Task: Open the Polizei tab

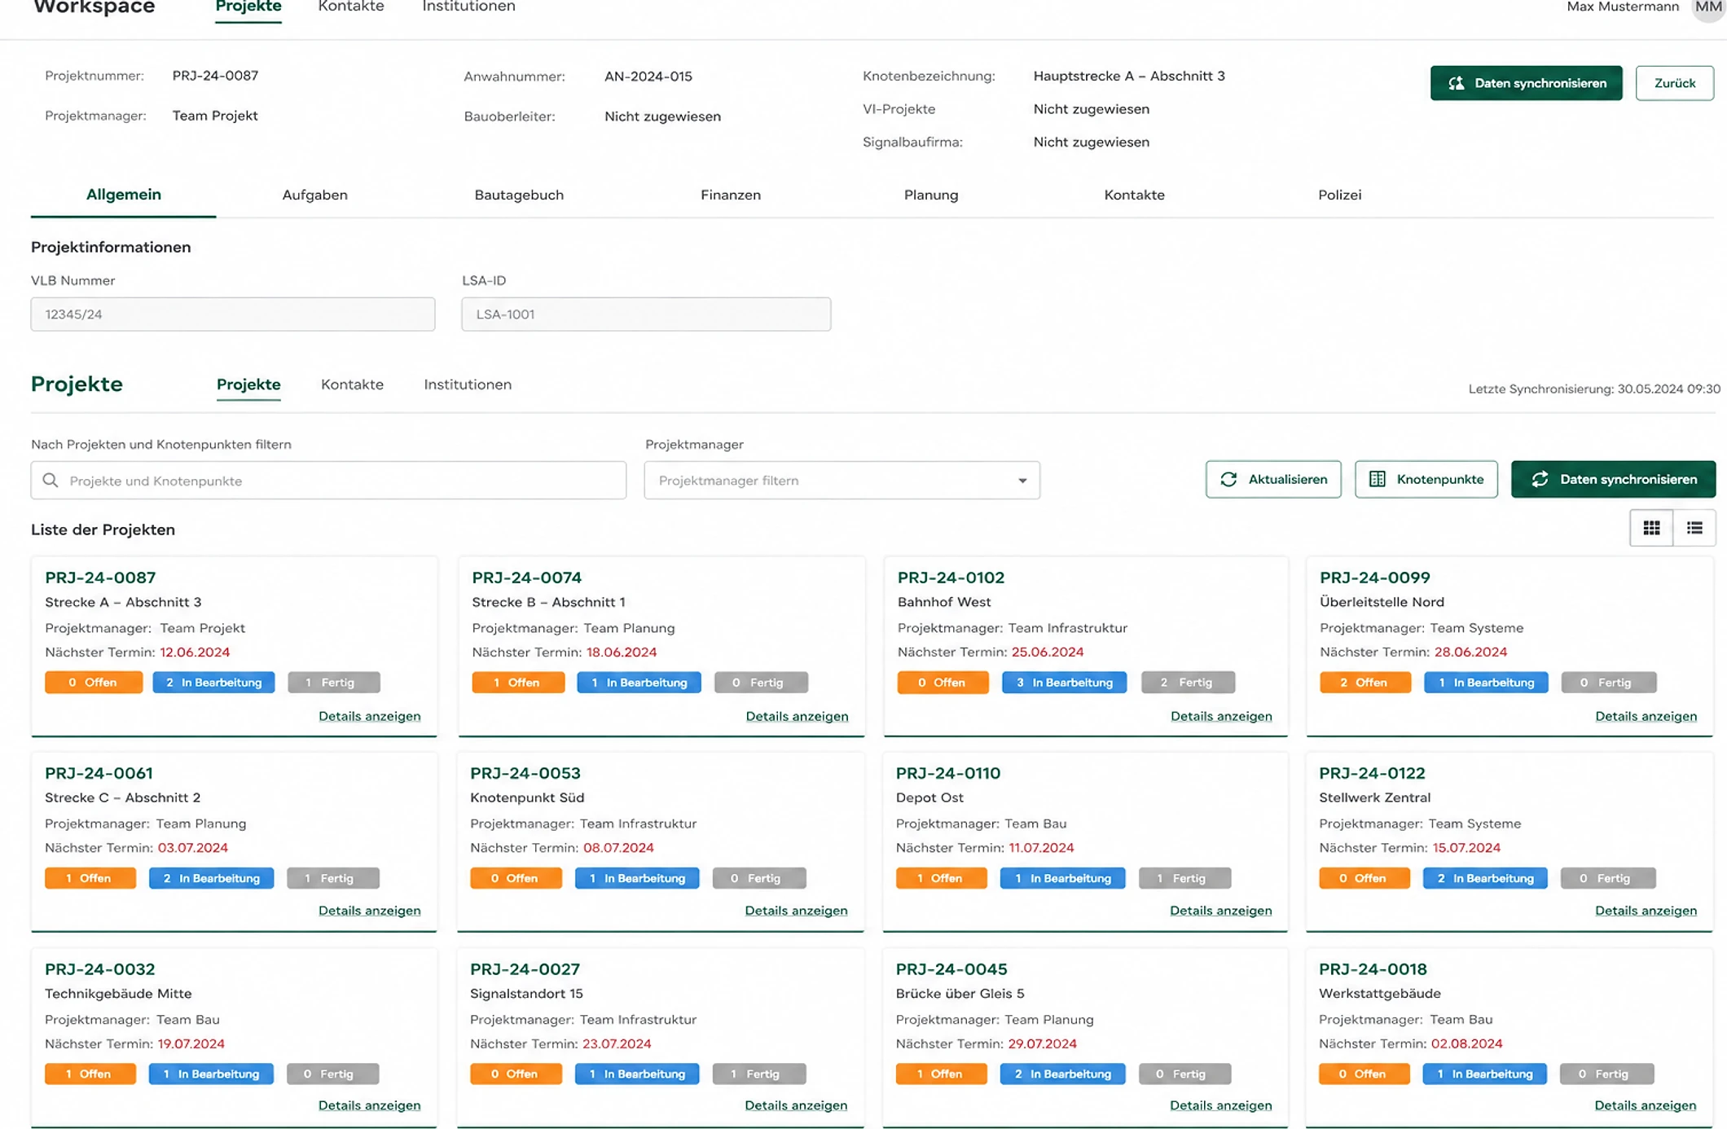Action: (x=1339, y=195)
